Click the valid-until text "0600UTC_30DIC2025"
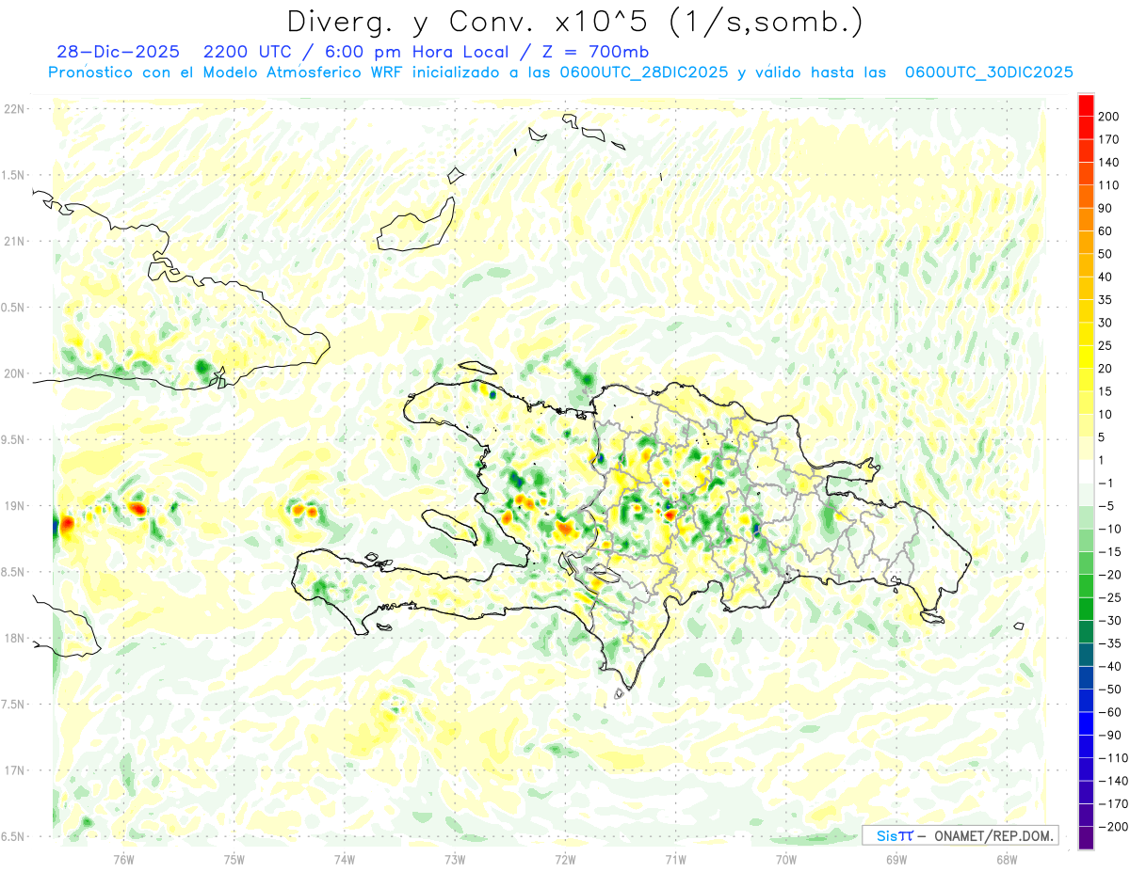This screenshot has width=1130, height=872. [989, 72]
